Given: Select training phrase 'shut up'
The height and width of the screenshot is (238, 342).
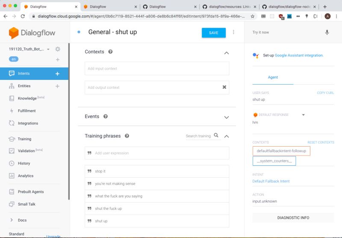Looking at the screenshot, I should click(157, 221).
